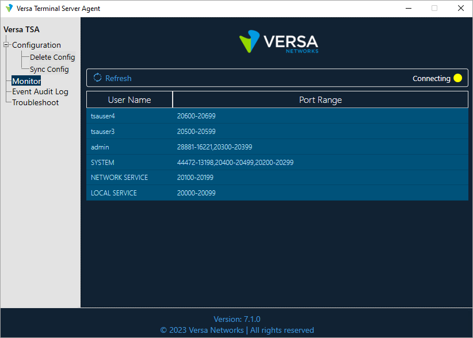Collapse the Configuration tree node
The height and width of the screenshot is (338, 473).
pos(6,45)
